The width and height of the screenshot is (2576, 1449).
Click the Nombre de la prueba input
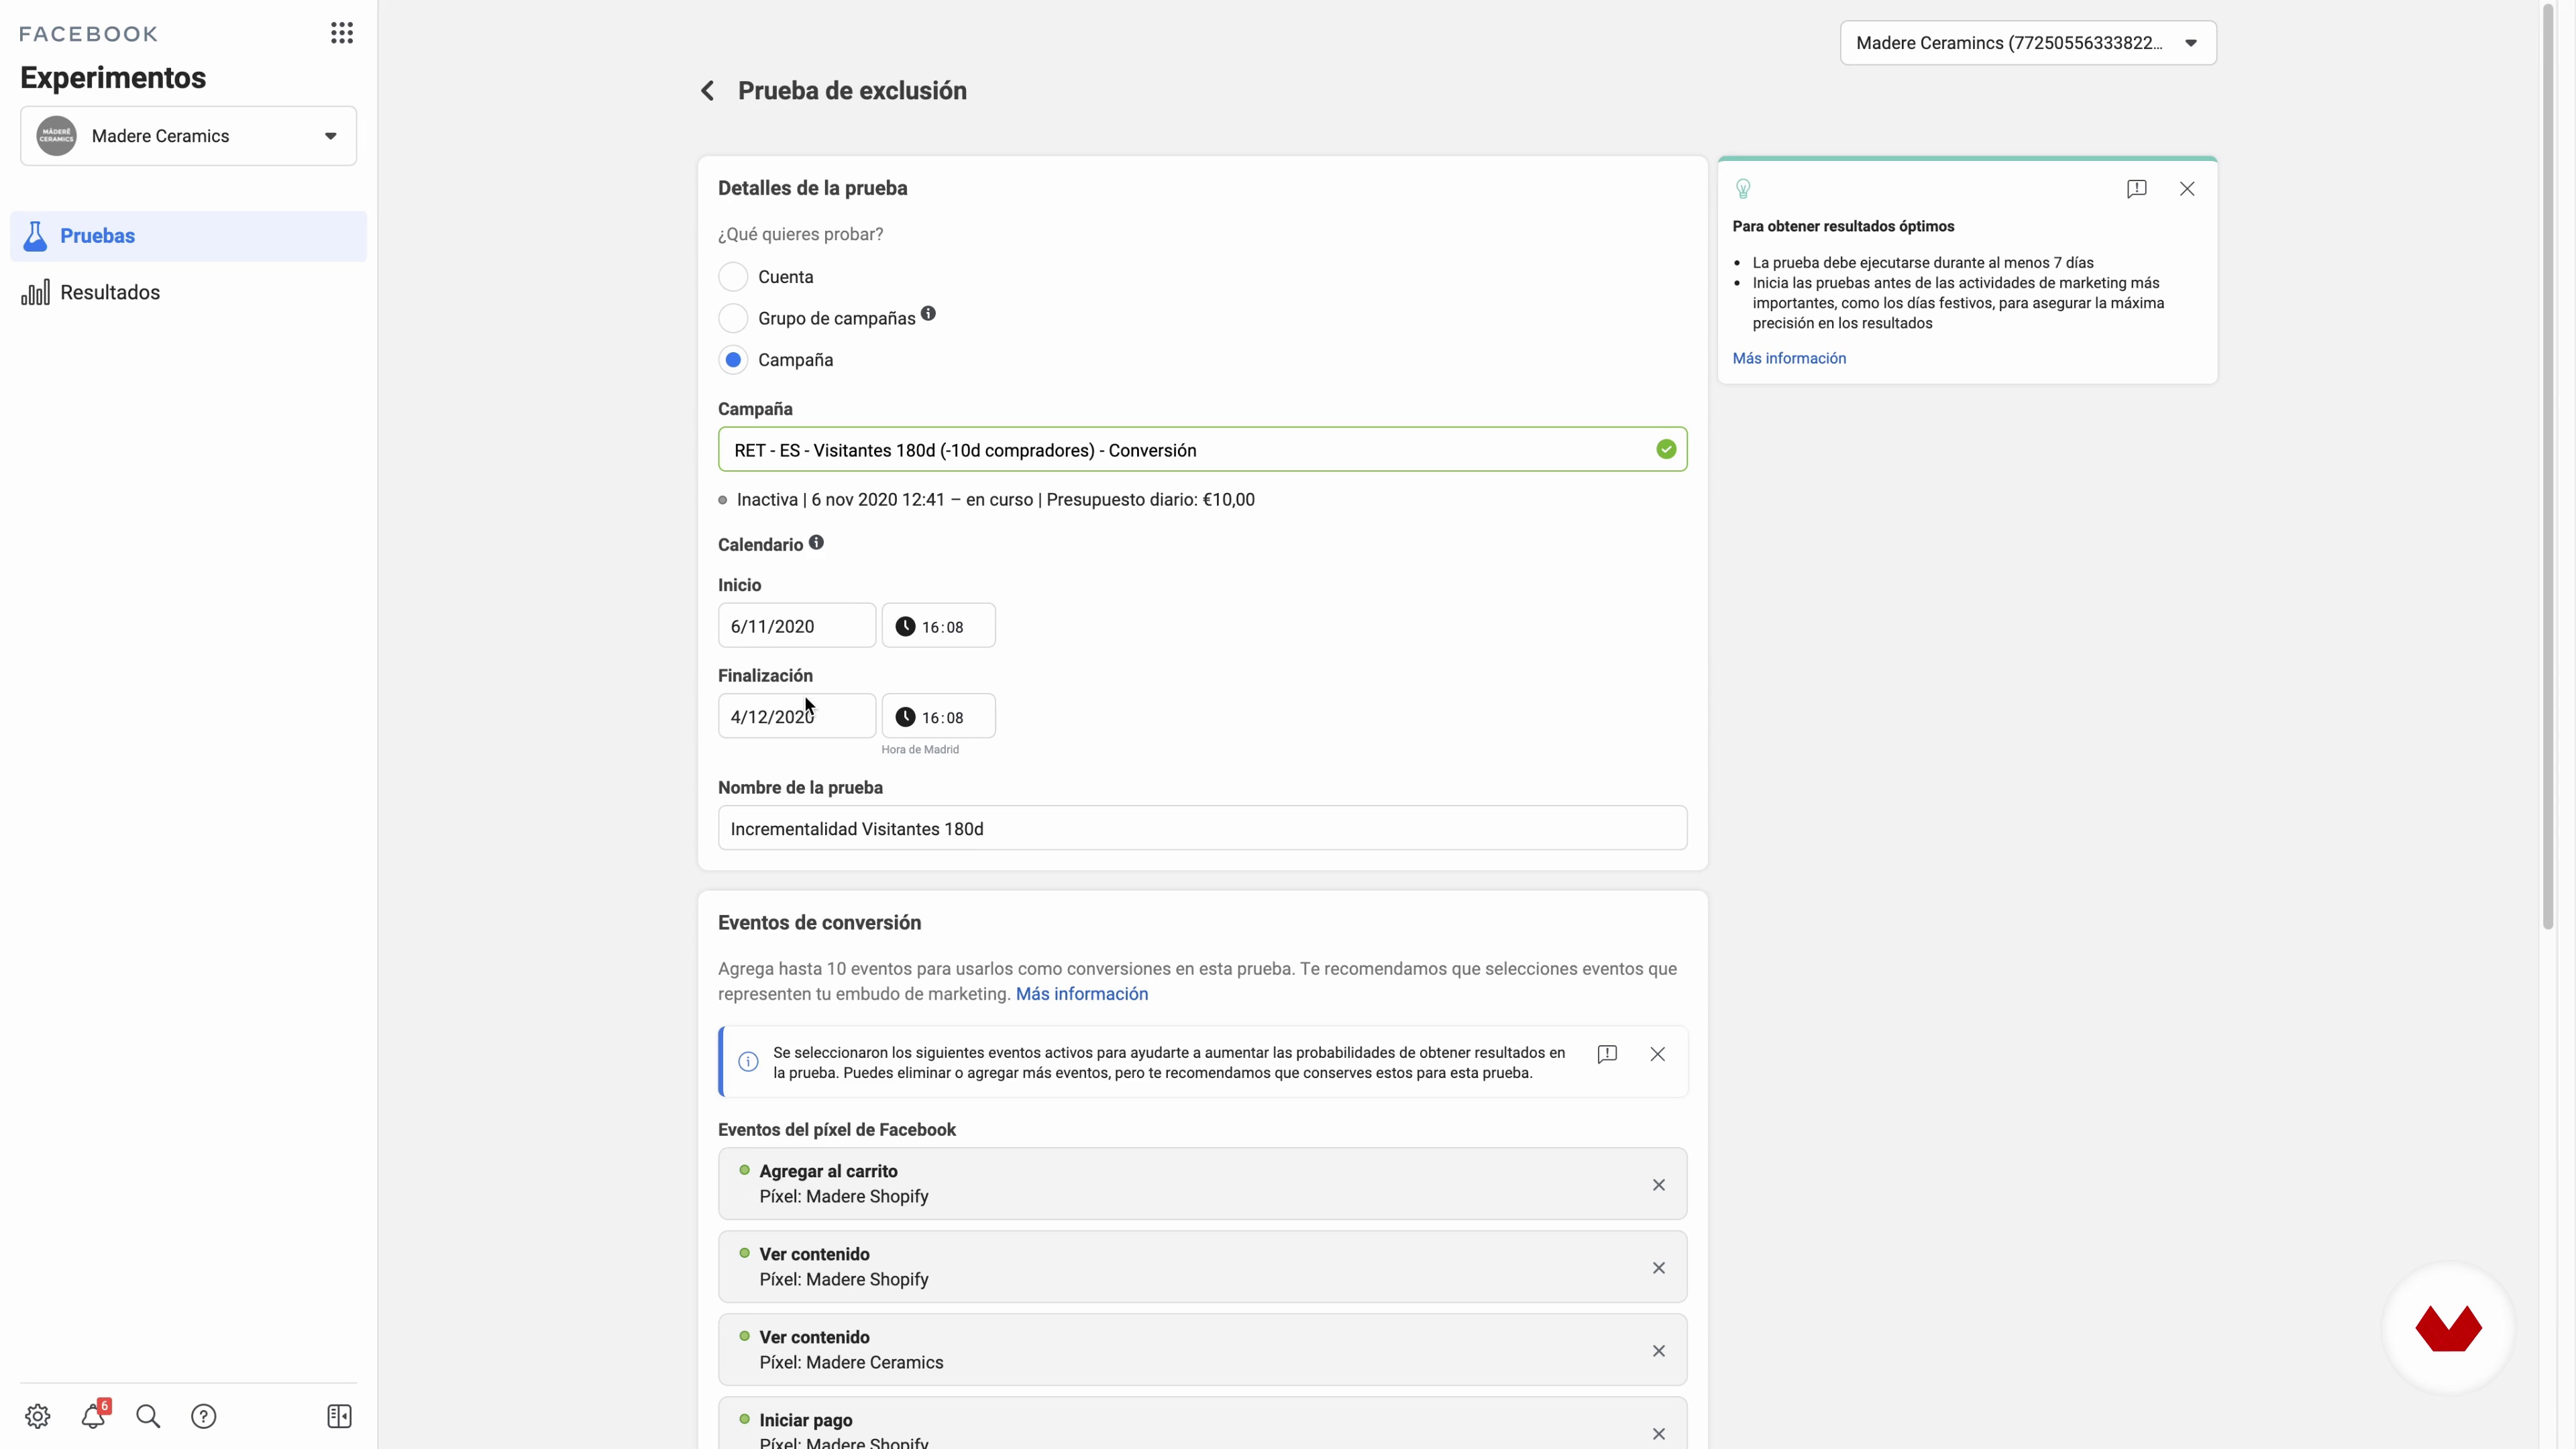pyautogui.click(x=1202, y=829)
